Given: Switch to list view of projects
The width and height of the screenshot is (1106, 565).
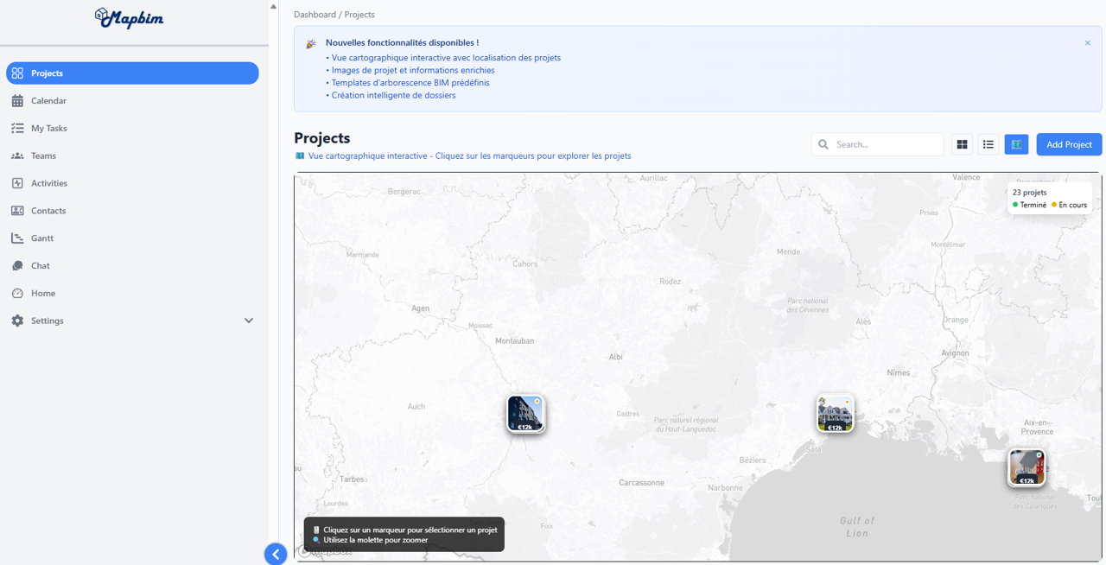Looking at the screenshot, I should [x=988, y=144].
